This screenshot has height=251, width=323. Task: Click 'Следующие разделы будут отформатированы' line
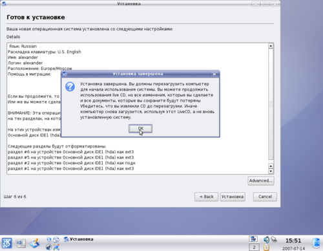click(57, 146)
